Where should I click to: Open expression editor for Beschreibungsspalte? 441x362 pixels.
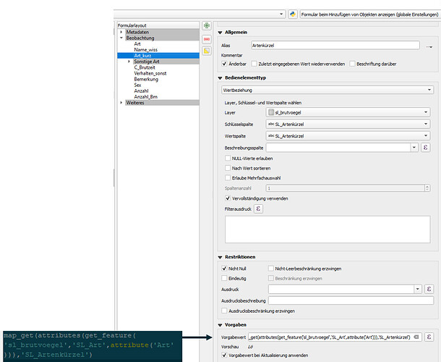point(426,148)
